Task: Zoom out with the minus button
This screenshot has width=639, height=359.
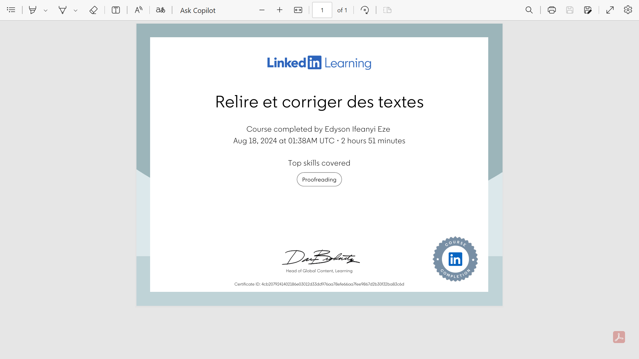Action: click(x=262, y=10)
